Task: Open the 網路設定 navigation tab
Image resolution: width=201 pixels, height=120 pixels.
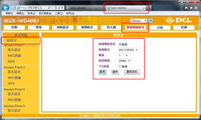Action: (63, 27)
